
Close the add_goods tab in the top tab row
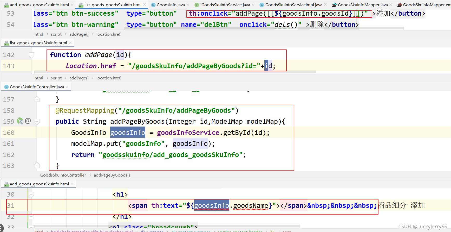tap(72, 5)
